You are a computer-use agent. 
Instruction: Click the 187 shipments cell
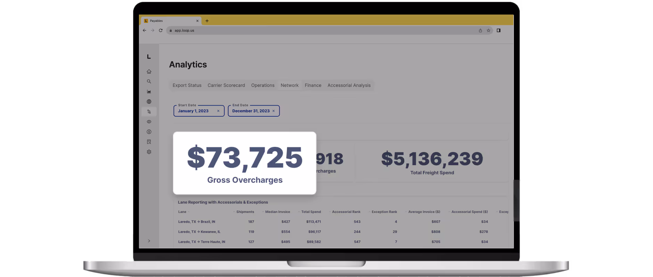251,222
